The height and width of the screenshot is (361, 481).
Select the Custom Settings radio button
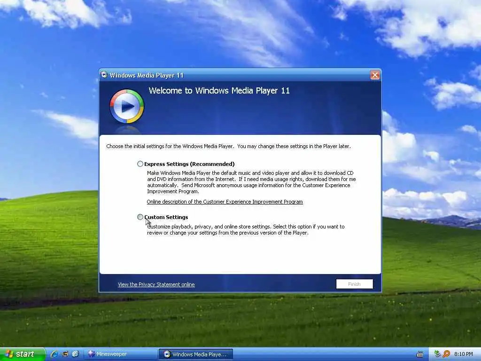tap(140, 217)
